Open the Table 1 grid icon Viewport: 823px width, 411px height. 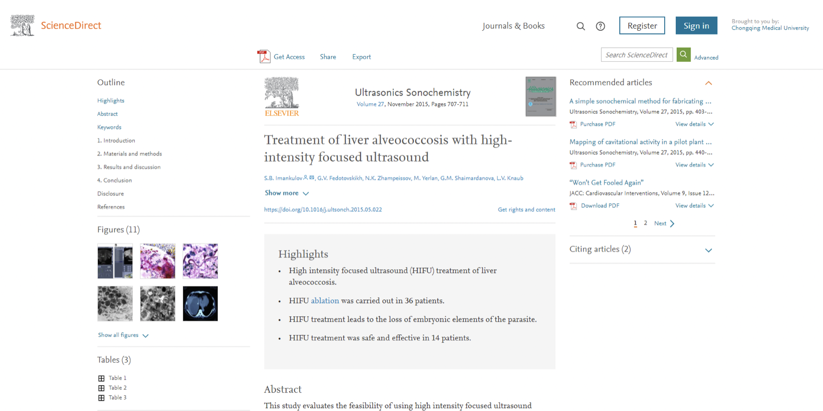pyautogui.click(x=101, y=378)
